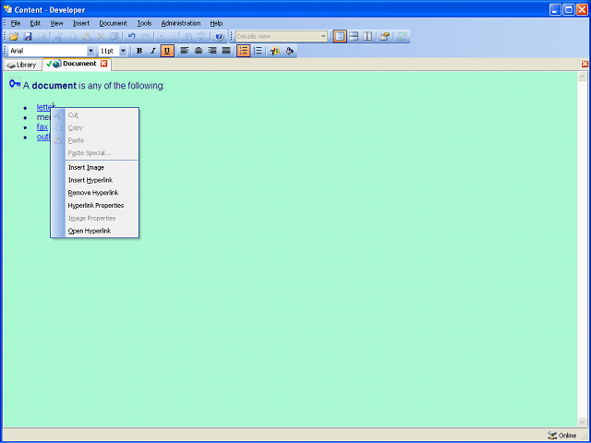Center align the text
Viewport: 591px width, 443px height.
pyautogui.click(x=199, y=51)
